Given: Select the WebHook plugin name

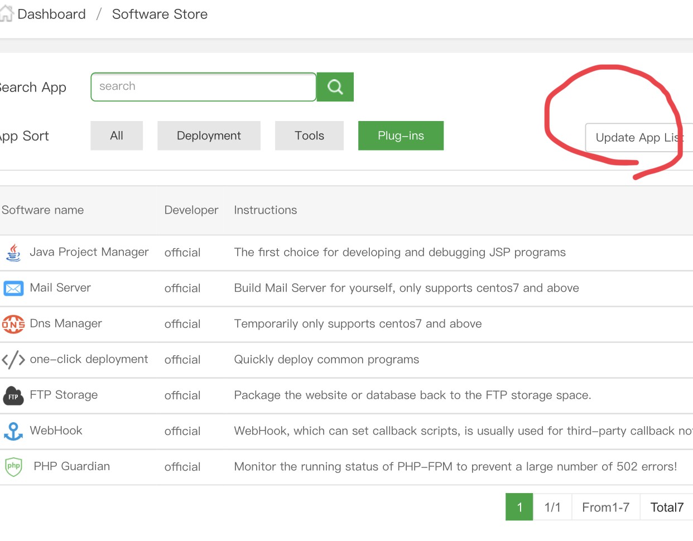Looking at the screenshot, I should pyautogui.click(x=56, y=431).
